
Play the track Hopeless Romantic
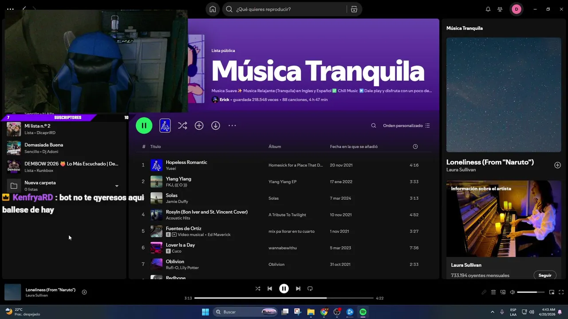[186, 162]
